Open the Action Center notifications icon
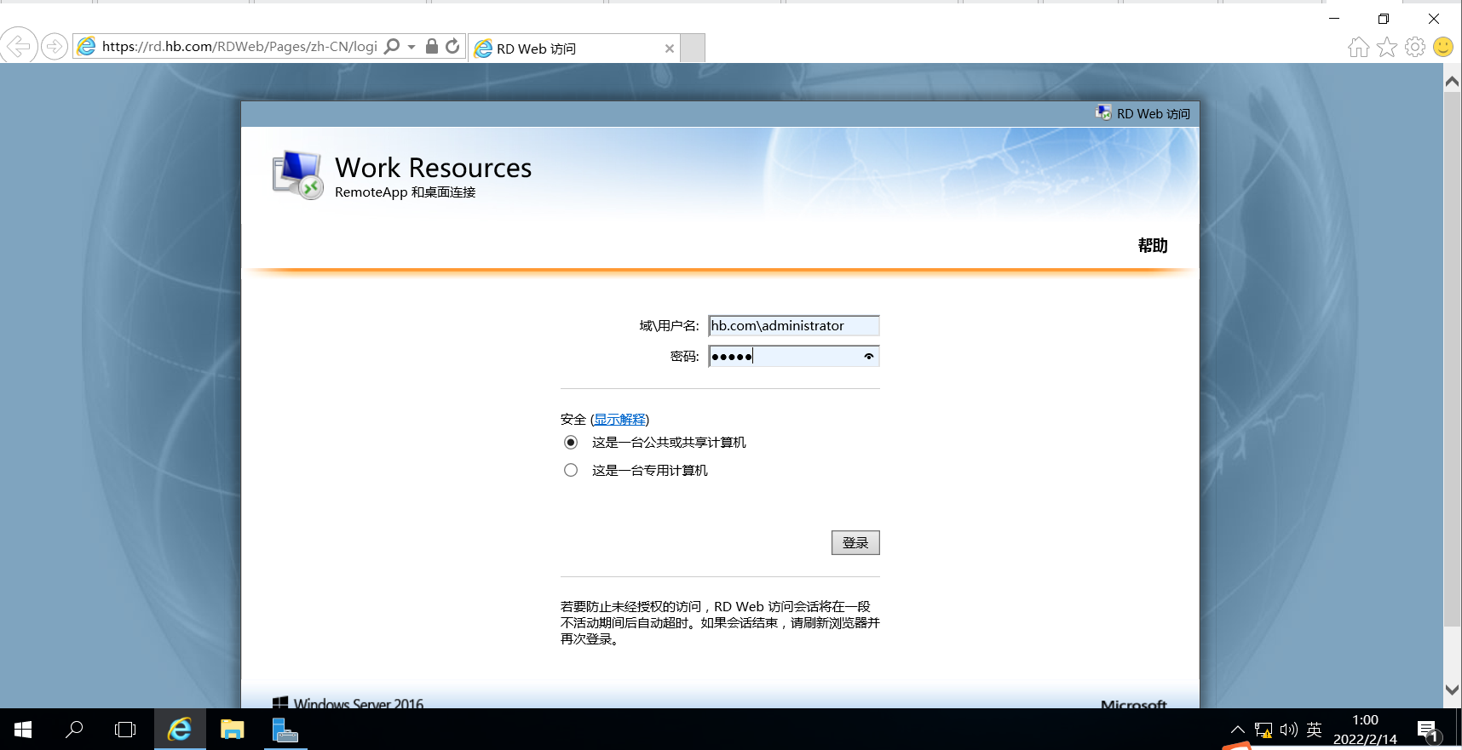Image resolution: width=1462 pixels, height=750 pixels. coord(1428,730)
